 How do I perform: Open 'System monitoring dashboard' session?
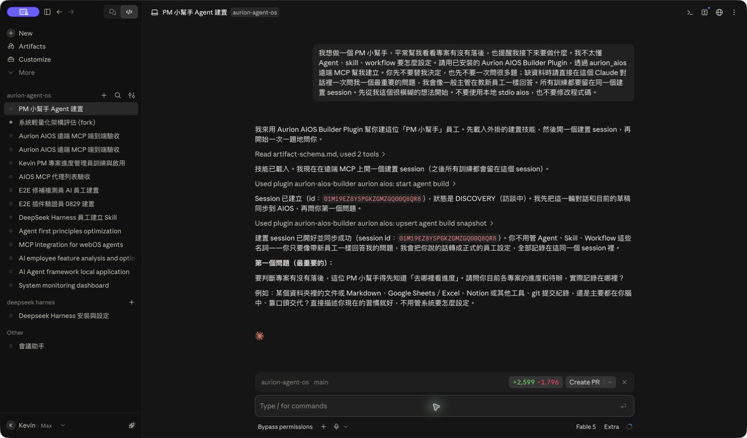[71, 285]
